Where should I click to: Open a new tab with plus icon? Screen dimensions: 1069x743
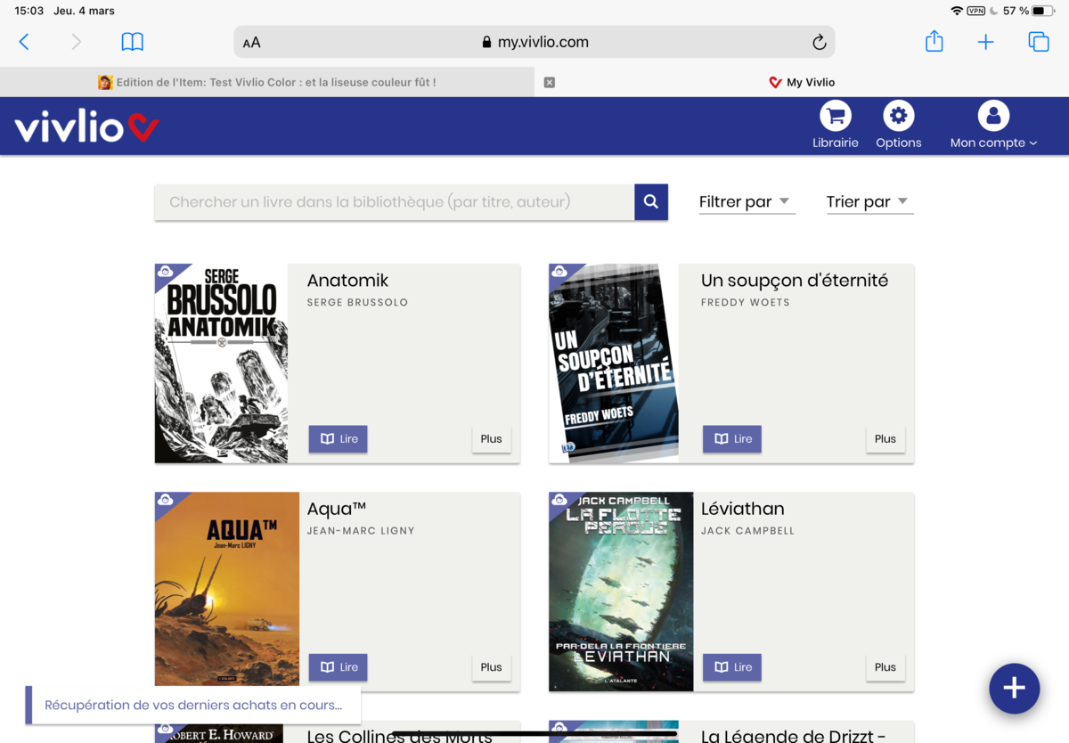pyautogui.click(x=985, y=42)
